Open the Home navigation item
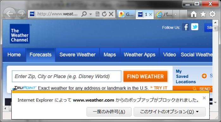Screen dimensions: 221x122 tap(14, 55)
